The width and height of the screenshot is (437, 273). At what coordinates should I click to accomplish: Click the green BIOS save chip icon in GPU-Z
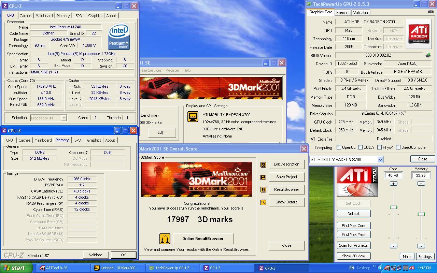[x=428, y=55]
